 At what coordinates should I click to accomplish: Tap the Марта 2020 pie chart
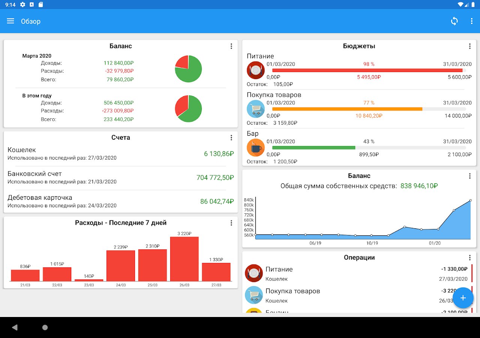(x=188, y=69)
